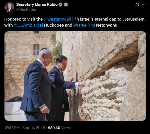Open the Secretary Marco Rubio profile avatar
This screenshot has height=134, width=150.
pyautogui.click(x=9, y=7)
